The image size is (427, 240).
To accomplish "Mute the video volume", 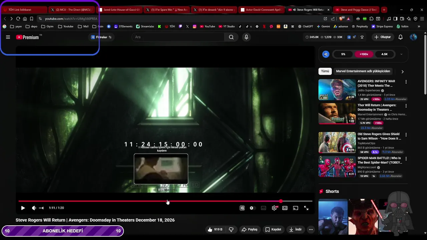I will 34,208.
